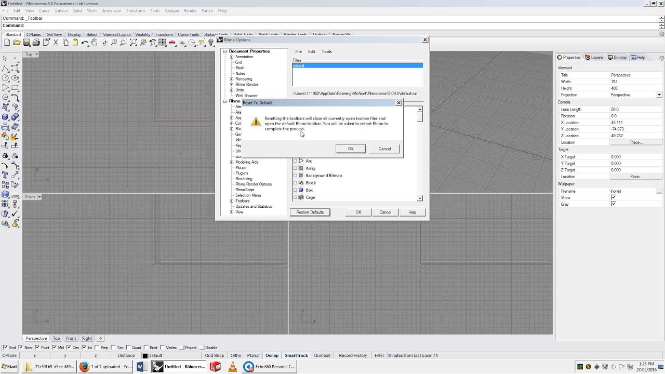Click the Zoom Extents icon
This screenshot has height=374, width=665.
pos(134,43)
